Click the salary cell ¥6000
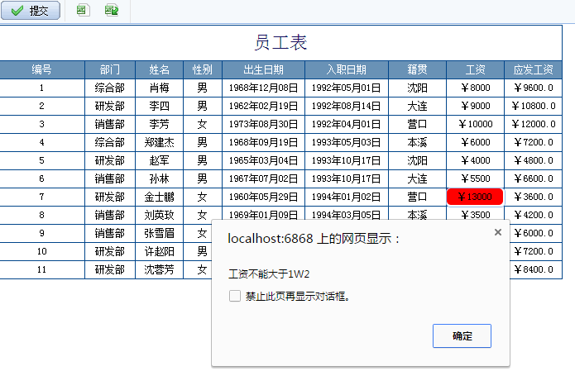The image size is (575, 371). click(475, 142)
